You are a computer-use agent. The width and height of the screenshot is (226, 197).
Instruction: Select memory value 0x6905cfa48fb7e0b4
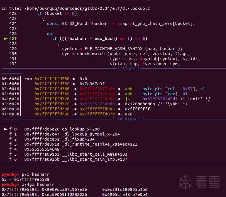(x=125, y=194)
